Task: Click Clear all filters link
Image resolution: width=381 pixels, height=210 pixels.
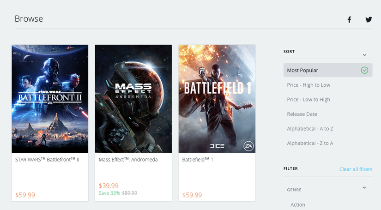Action: tap(356, 169)
